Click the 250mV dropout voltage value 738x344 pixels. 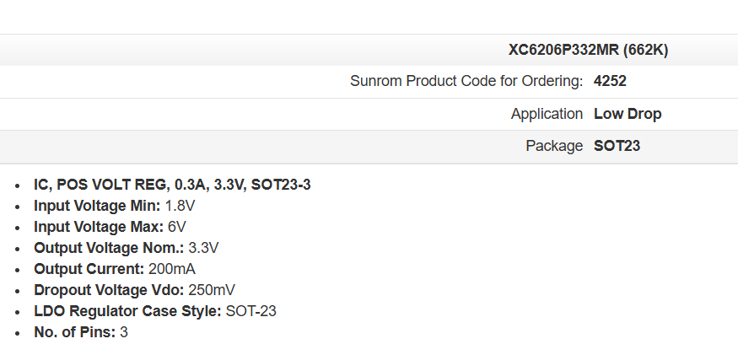[212, 290]
